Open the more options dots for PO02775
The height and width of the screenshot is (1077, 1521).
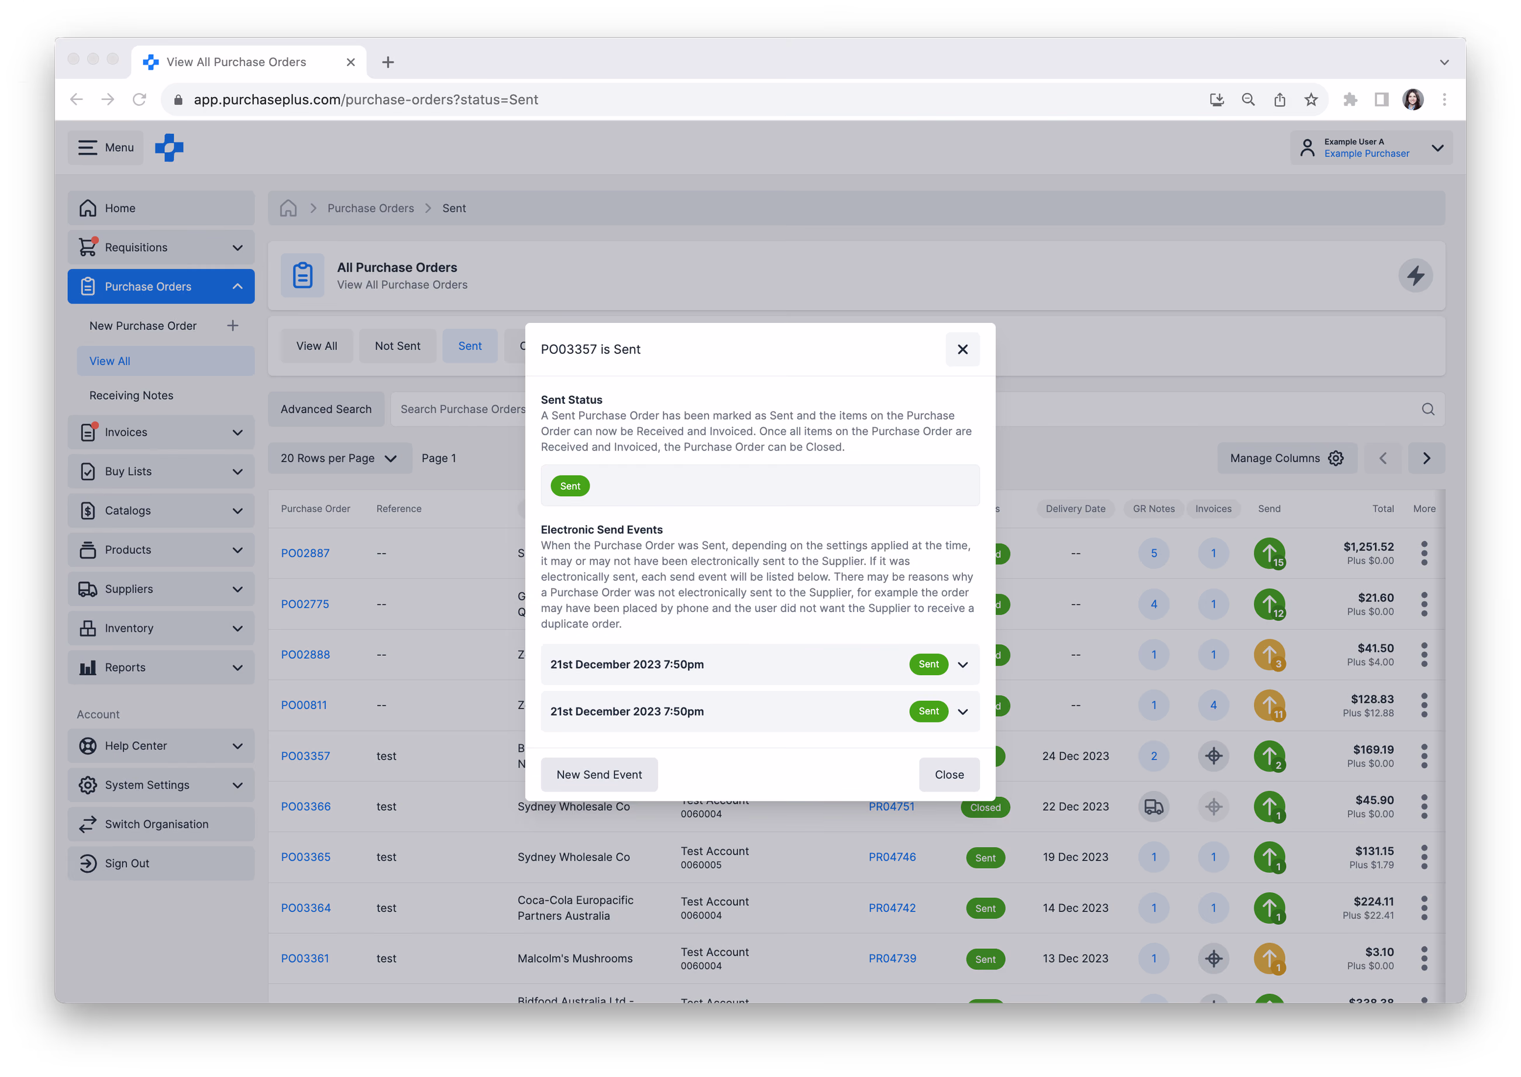click(1423, 604)
